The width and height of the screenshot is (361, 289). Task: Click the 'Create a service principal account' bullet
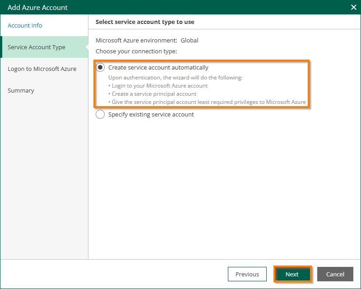point(154,94)
